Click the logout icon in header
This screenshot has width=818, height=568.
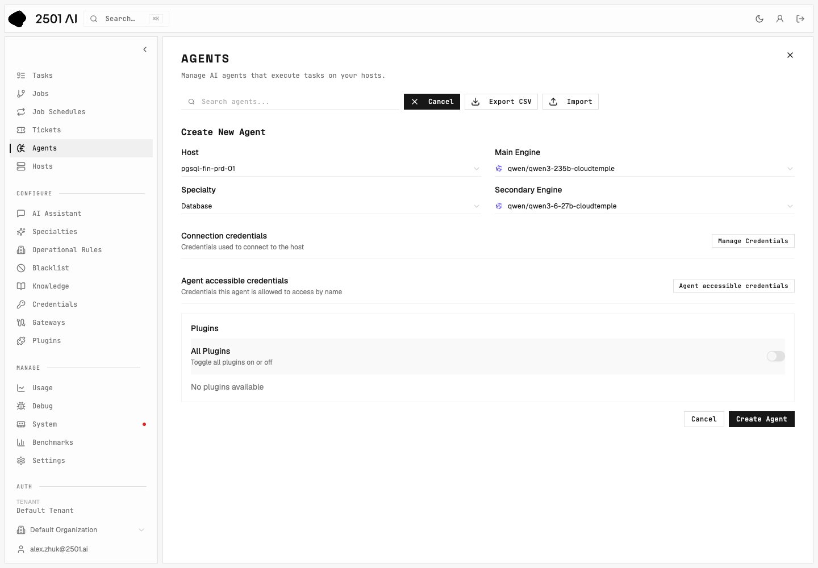[800, 19]
